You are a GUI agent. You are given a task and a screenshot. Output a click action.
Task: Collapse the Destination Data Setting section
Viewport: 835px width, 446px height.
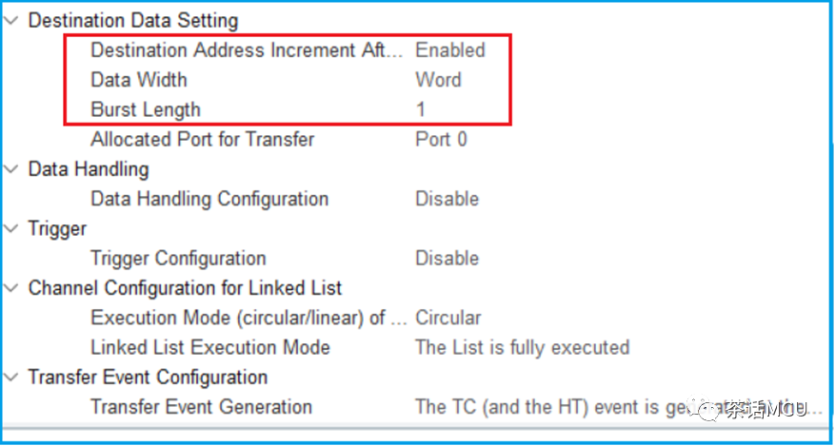pyautogui.click(x=10, y=21)
